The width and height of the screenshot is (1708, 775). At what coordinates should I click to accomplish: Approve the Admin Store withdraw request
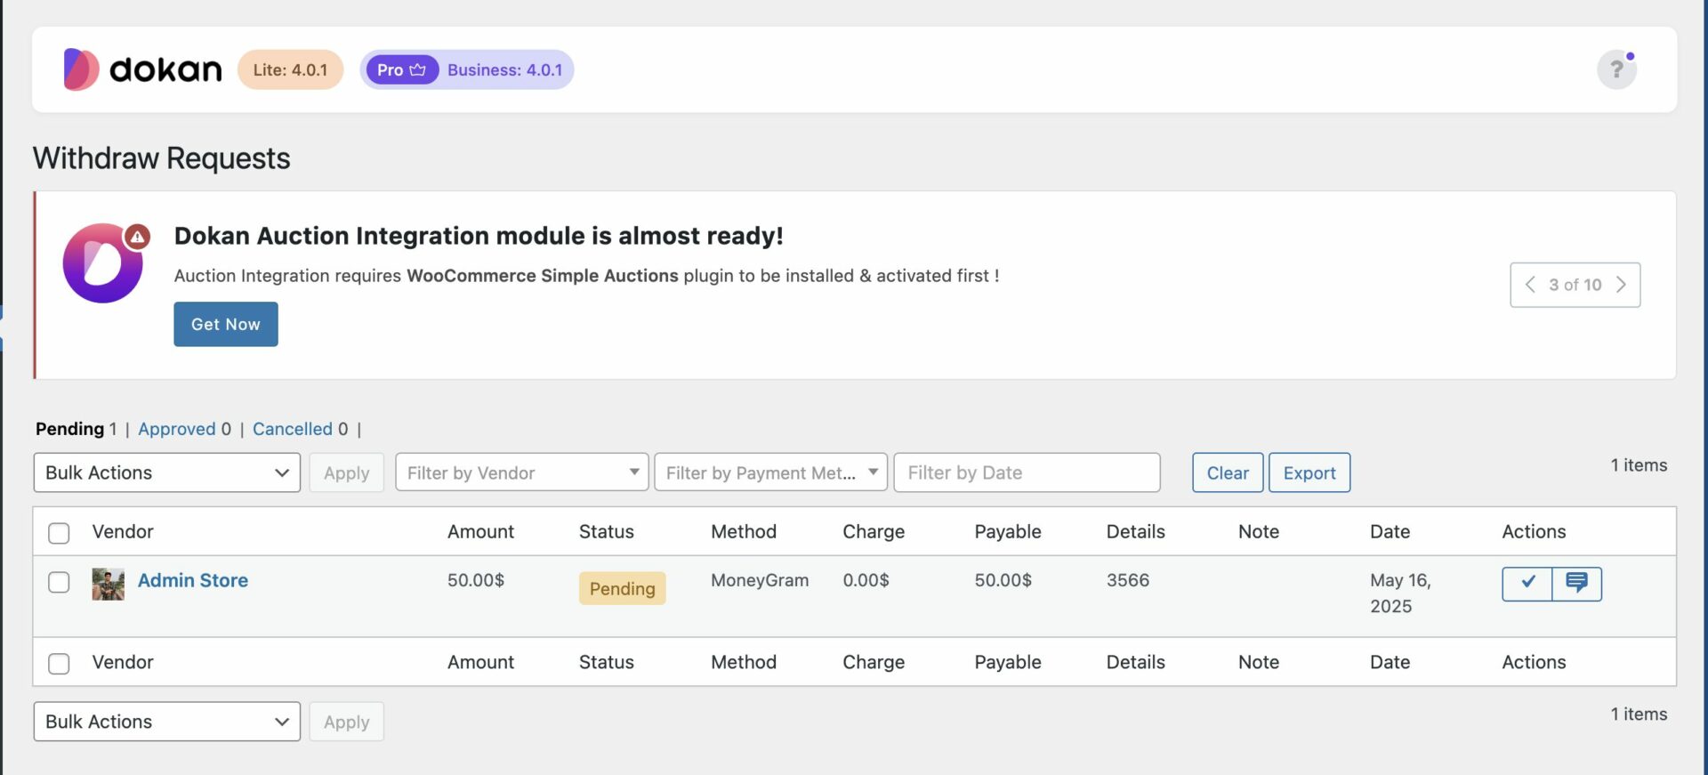click(x=1527, y=584)
